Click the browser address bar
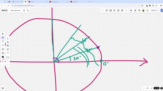Screen dimensions: 163x91 (77, 6)
